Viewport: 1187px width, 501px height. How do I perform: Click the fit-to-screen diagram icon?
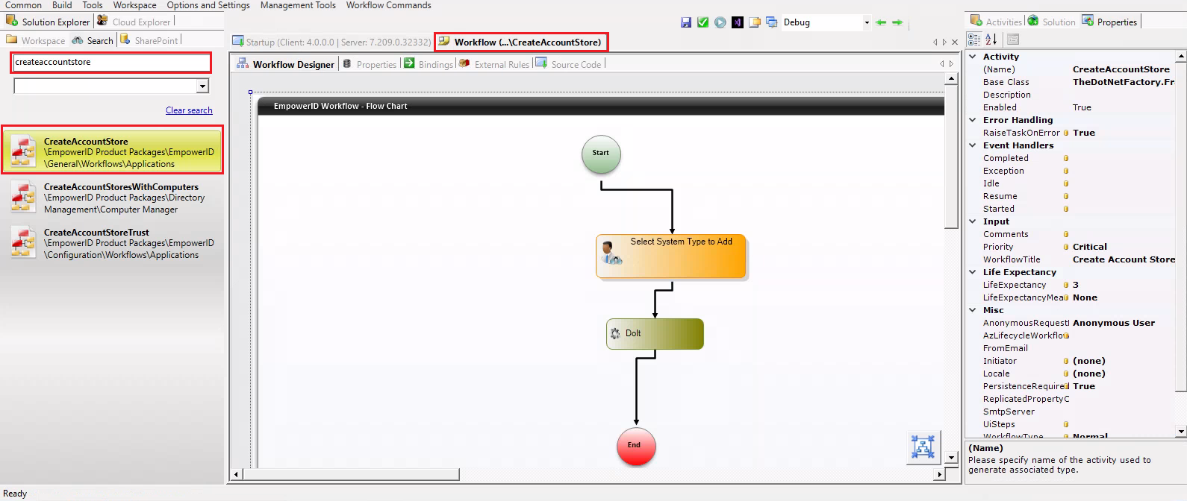click(x=923, y=447)
